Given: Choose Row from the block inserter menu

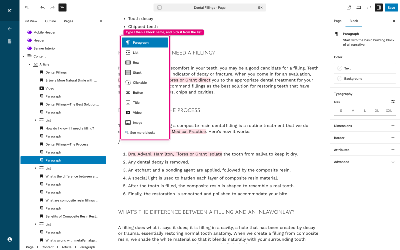Looking at the screenshot, I should point(145,62).
